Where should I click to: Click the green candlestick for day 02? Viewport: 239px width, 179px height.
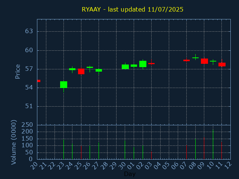pyautogui.click(x=143, y=64)
